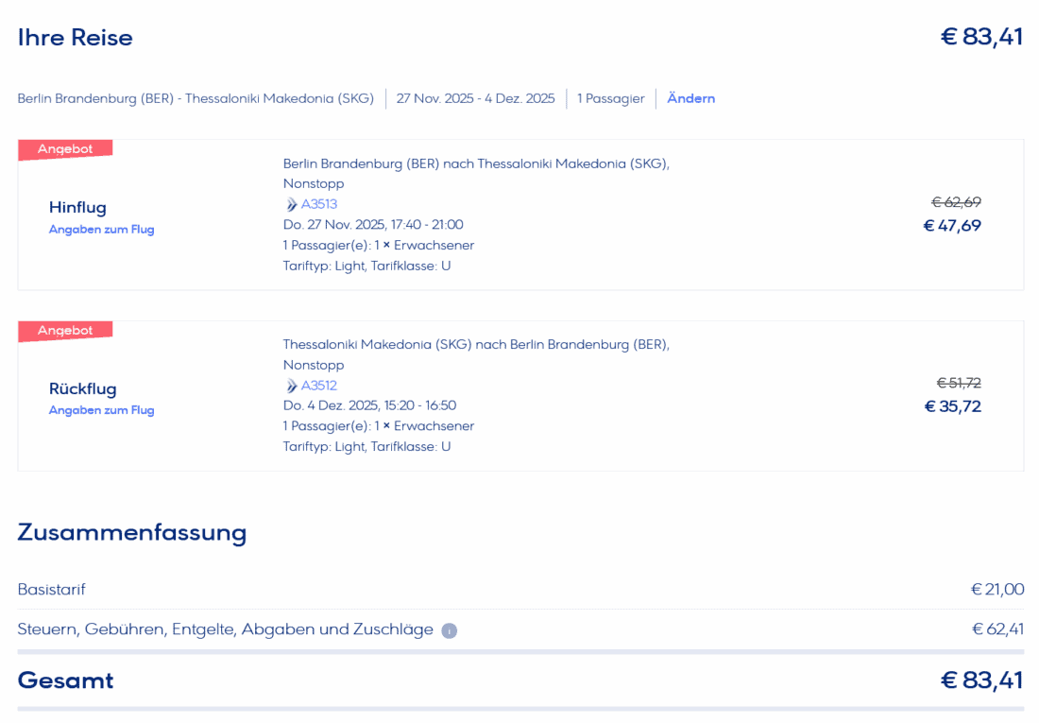
Task: Open flight number A3513 link
Action: point(318,204)
